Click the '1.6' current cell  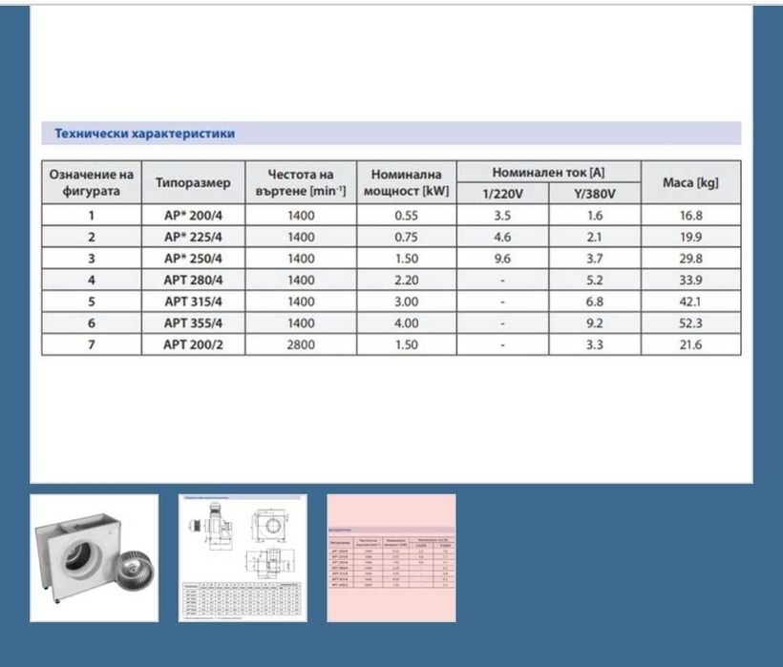pyautogui.click(x=595, y=215)
